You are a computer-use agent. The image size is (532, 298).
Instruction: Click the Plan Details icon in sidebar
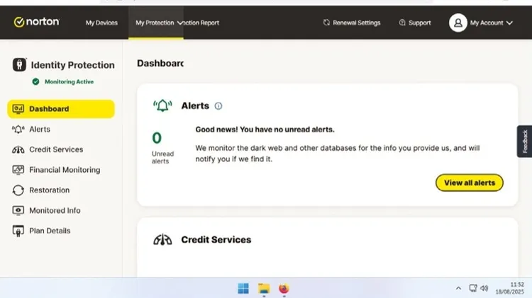click(x=18, y=231)
